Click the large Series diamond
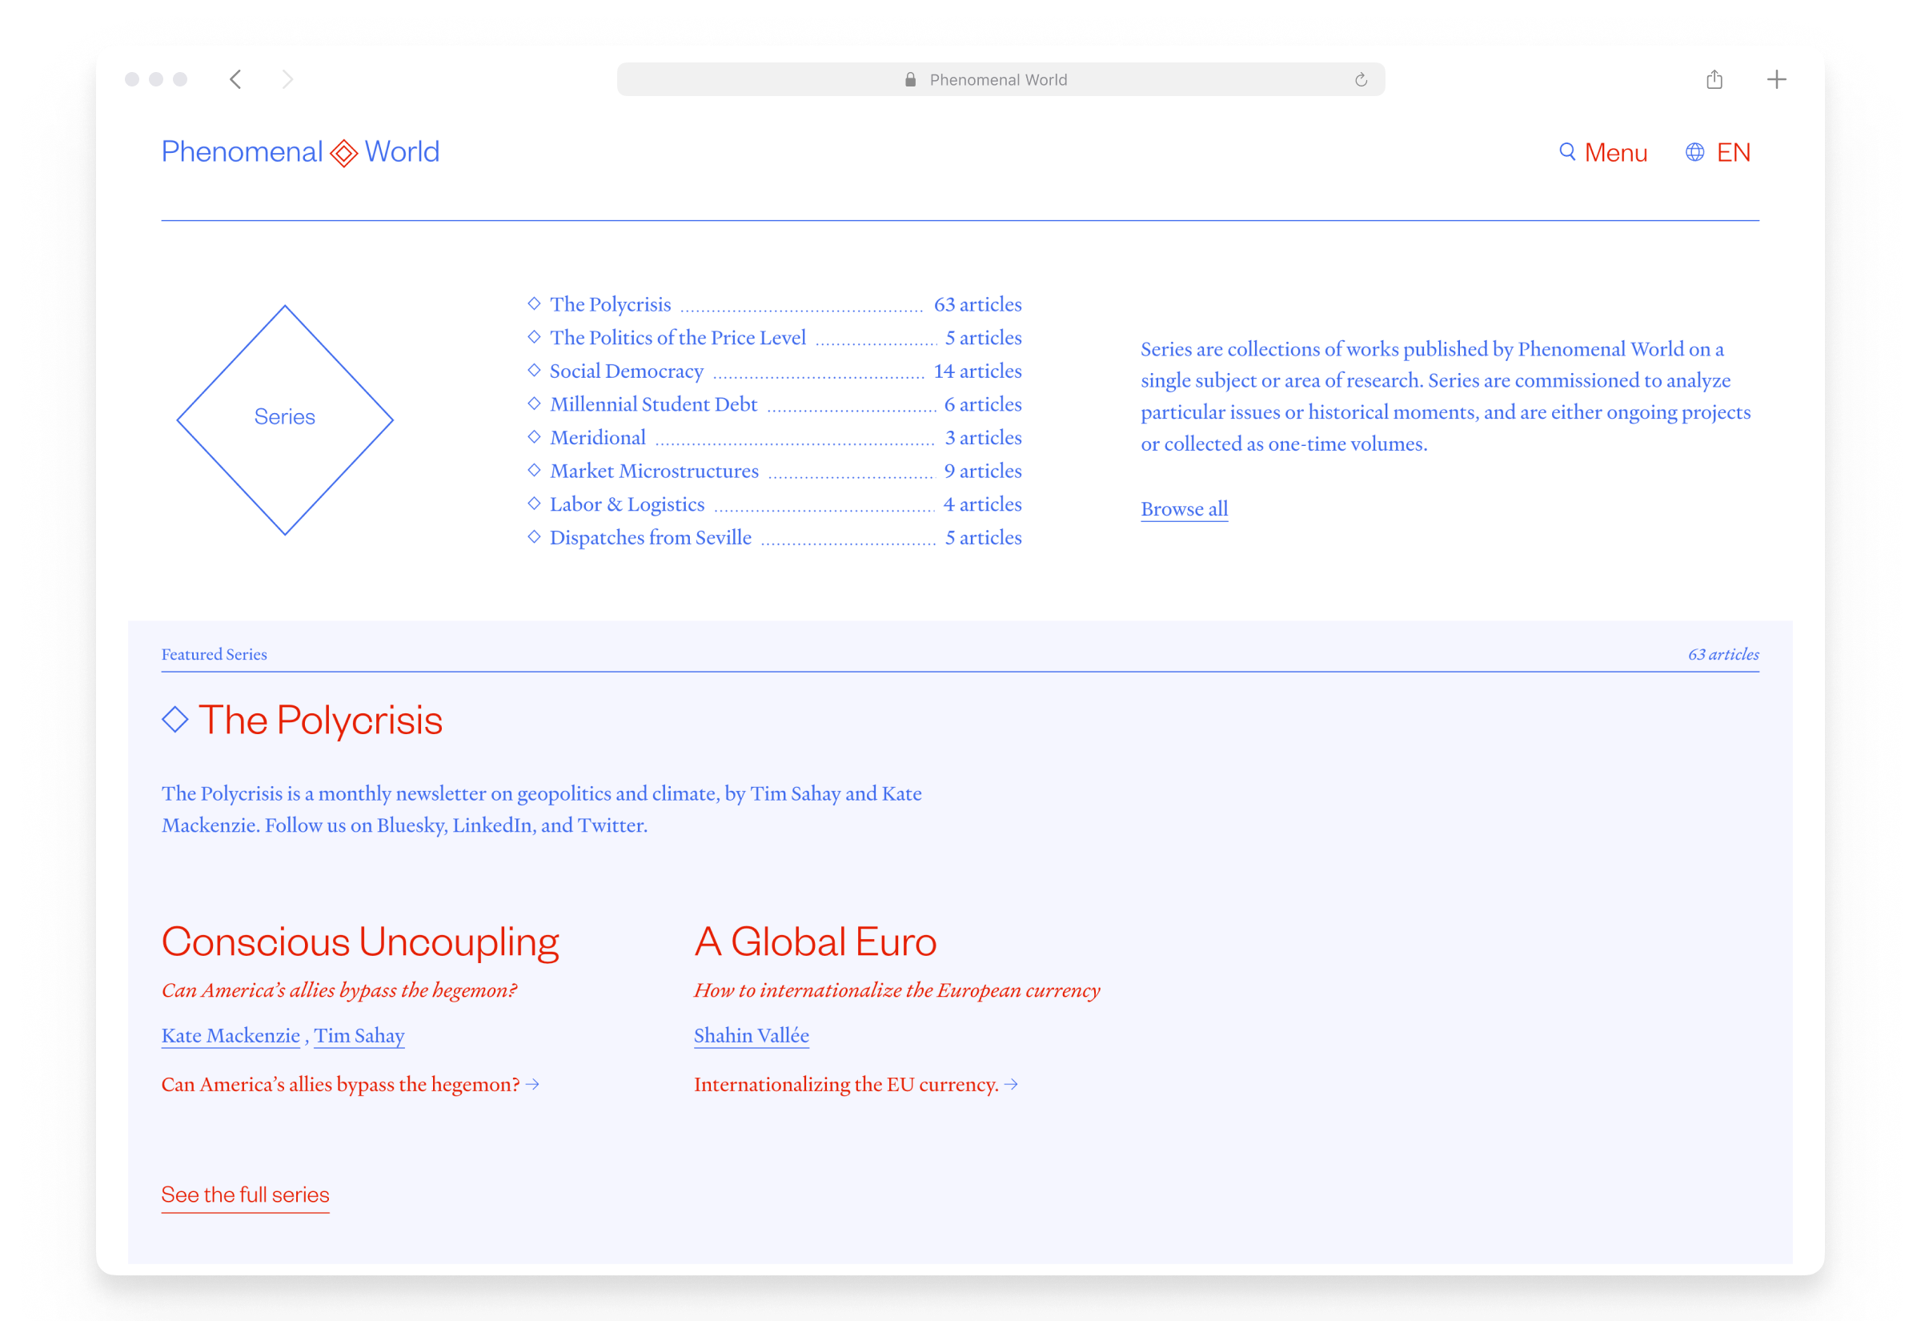The image size is (1921, 1321). 285,419
